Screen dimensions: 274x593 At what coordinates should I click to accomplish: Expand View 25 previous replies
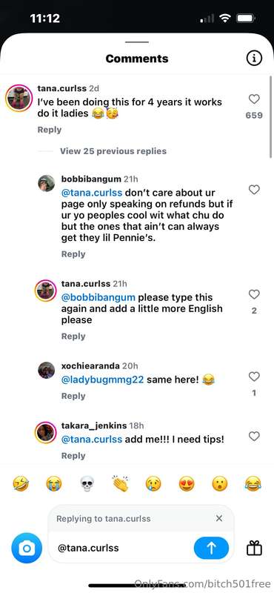click(113, 151)
